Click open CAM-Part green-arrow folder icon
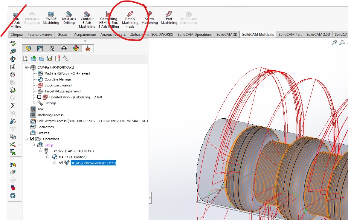The image size is (348, 220). click(x=33, y=58)
